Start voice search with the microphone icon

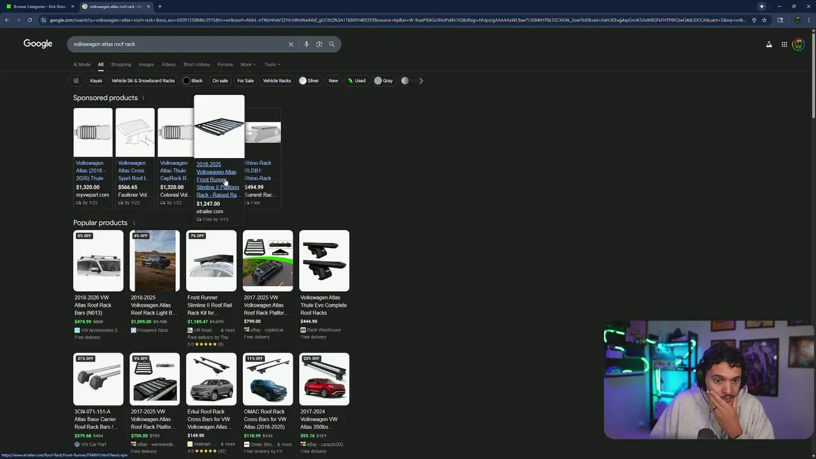coord(307,44)
